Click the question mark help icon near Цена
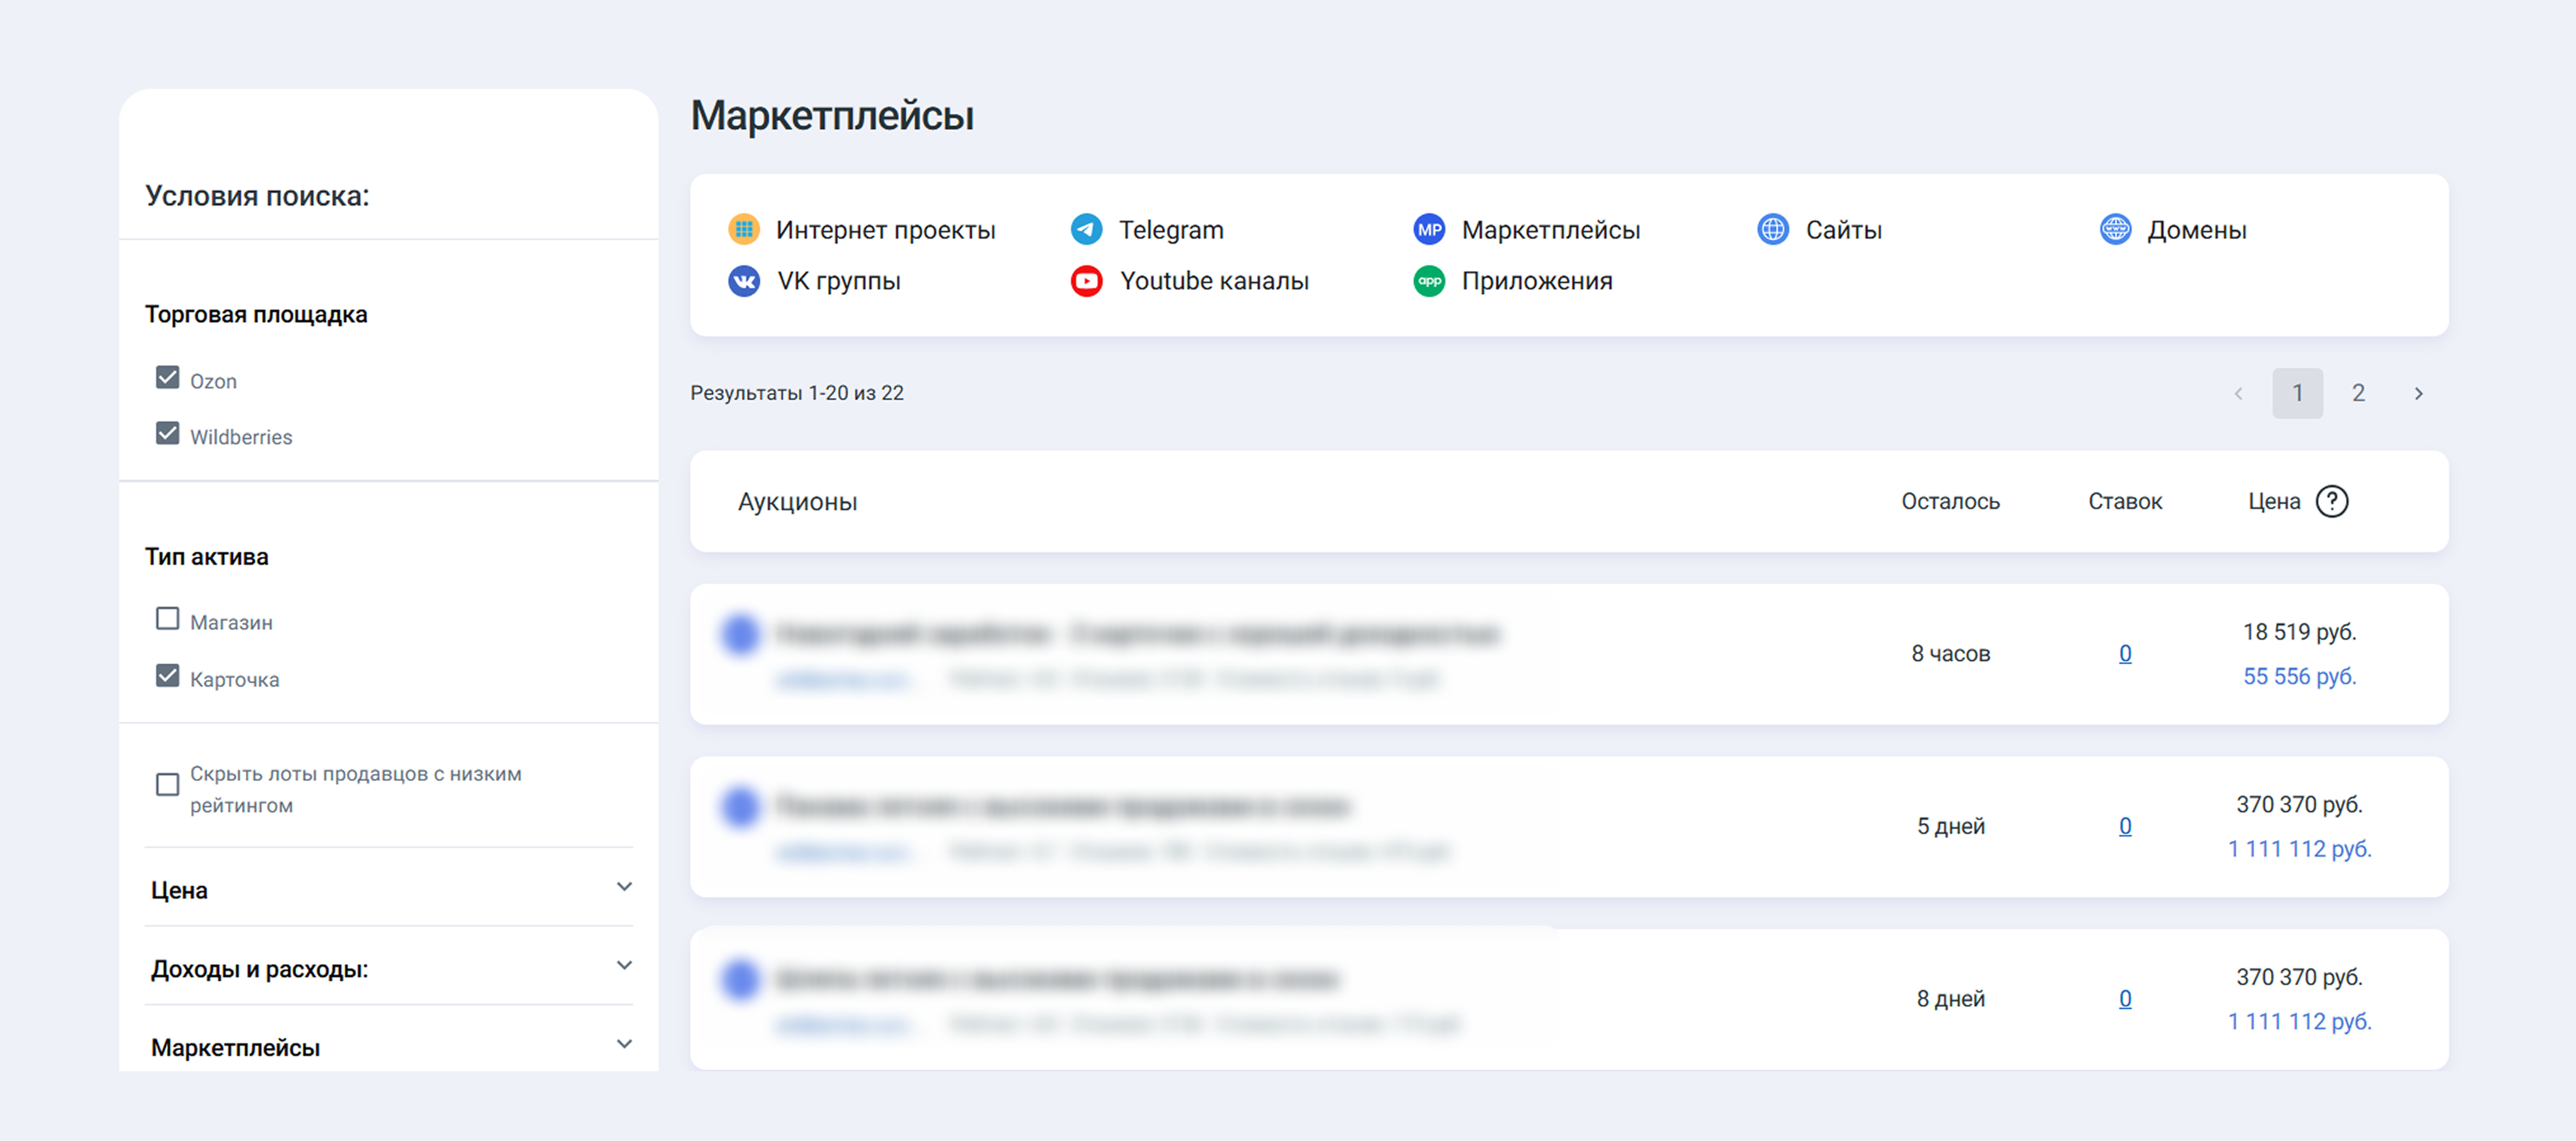The image size is (2576, 1141). click(x=2332, y=501)
